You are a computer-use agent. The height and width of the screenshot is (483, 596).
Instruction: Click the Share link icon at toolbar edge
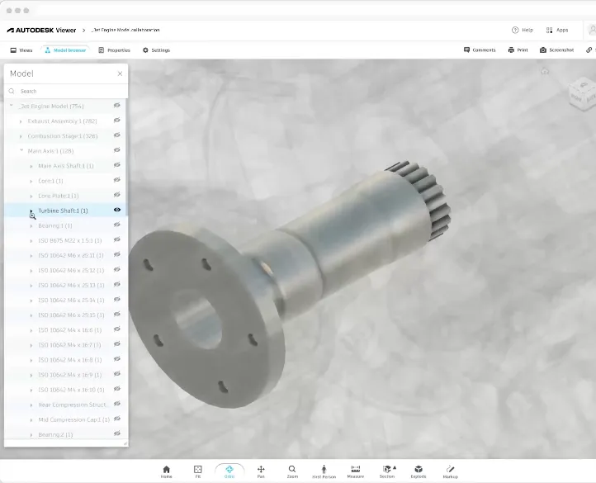(x=589, y=50)
